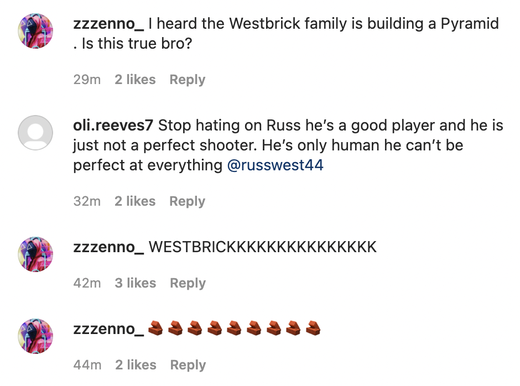Image resolution: width=520 pixels, height=386 pixels.
Task: Click zzzenno_ username before WESTBRICKKKK text
Action: click(108, 247)
